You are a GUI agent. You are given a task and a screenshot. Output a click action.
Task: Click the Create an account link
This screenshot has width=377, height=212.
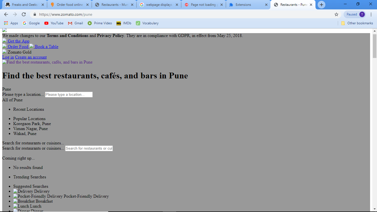pos(31,57)
